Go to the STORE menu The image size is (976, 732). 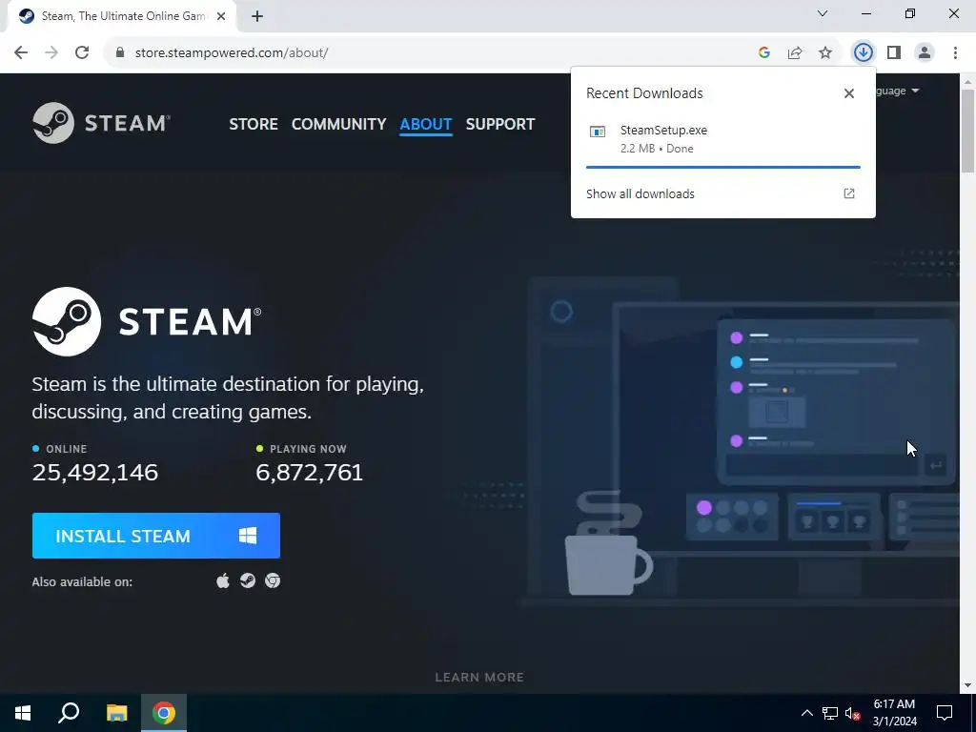[x=254, y=124]
